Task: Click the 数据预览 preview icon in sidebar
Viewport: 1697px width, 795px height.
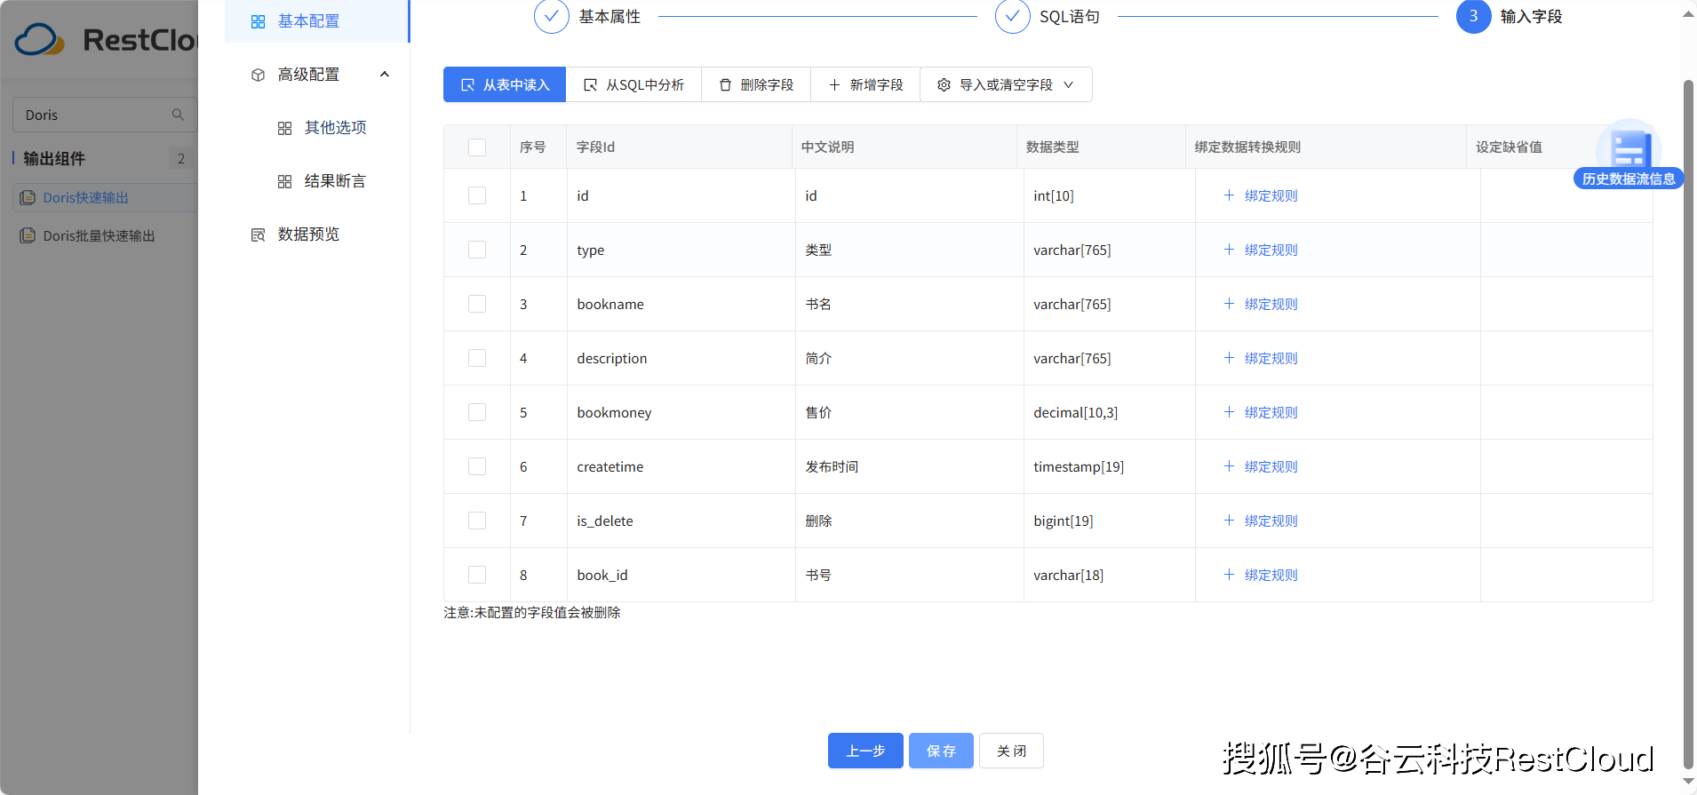Action: pos(259,235)
